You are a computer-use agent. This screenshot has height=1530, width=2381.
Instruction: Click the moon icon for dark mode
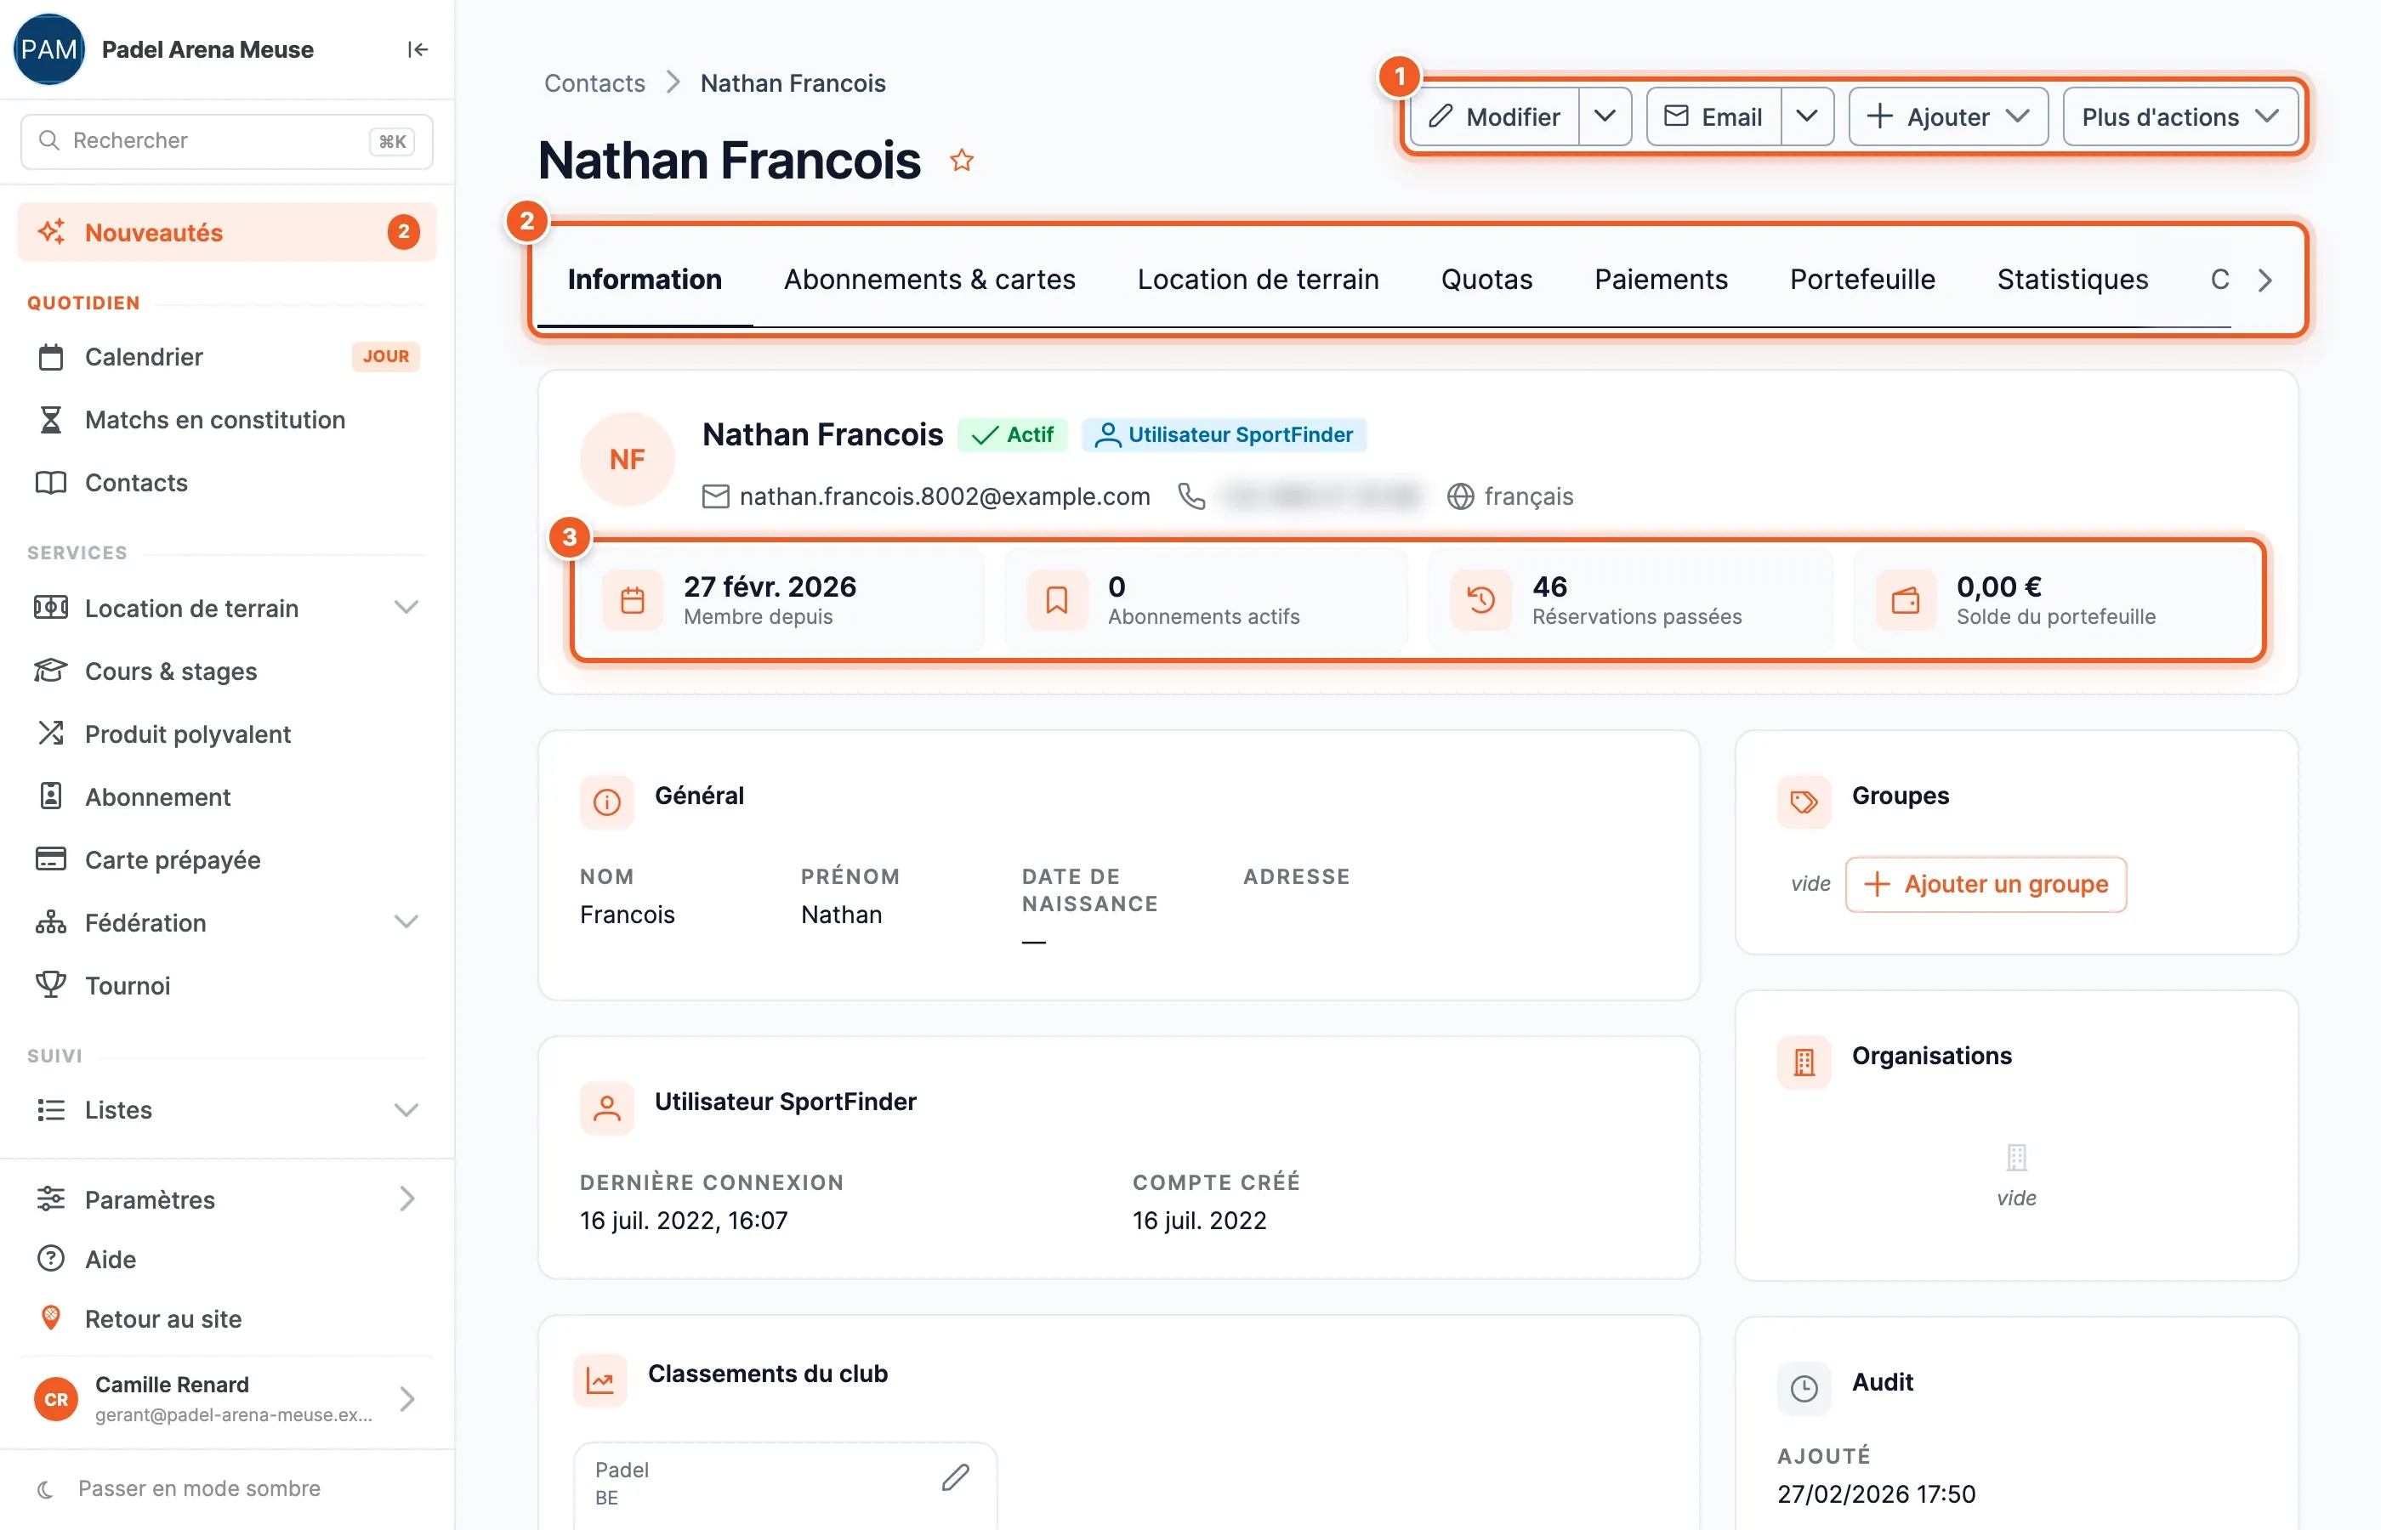(x=45, y=1488)
